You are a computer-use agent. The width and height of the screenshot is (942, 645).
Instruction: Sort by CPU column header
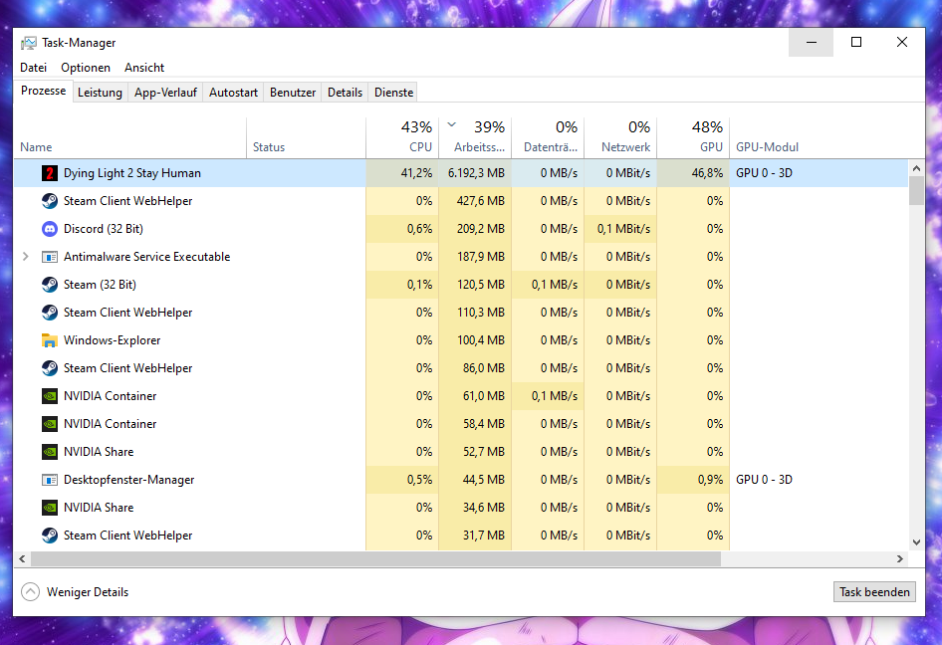pyautogui.click(x=402, y=138)
